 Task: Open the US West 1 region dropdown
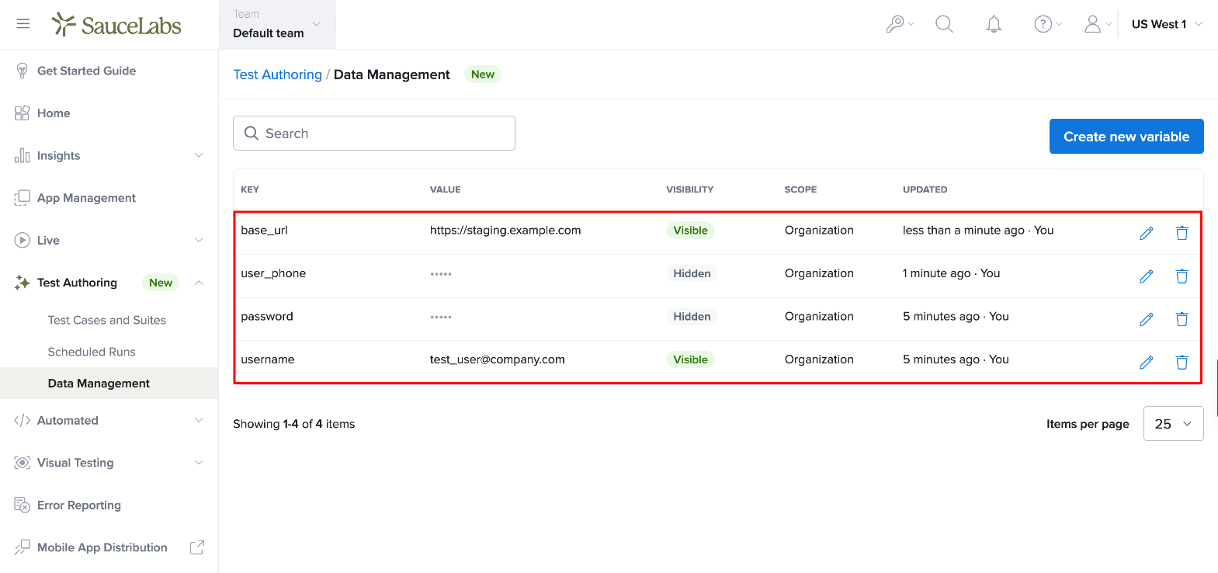(1167, 24)
